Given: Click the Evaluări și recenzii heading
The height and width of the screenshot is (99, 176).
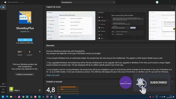Looking at the screenshot, I should coord(54,82).
